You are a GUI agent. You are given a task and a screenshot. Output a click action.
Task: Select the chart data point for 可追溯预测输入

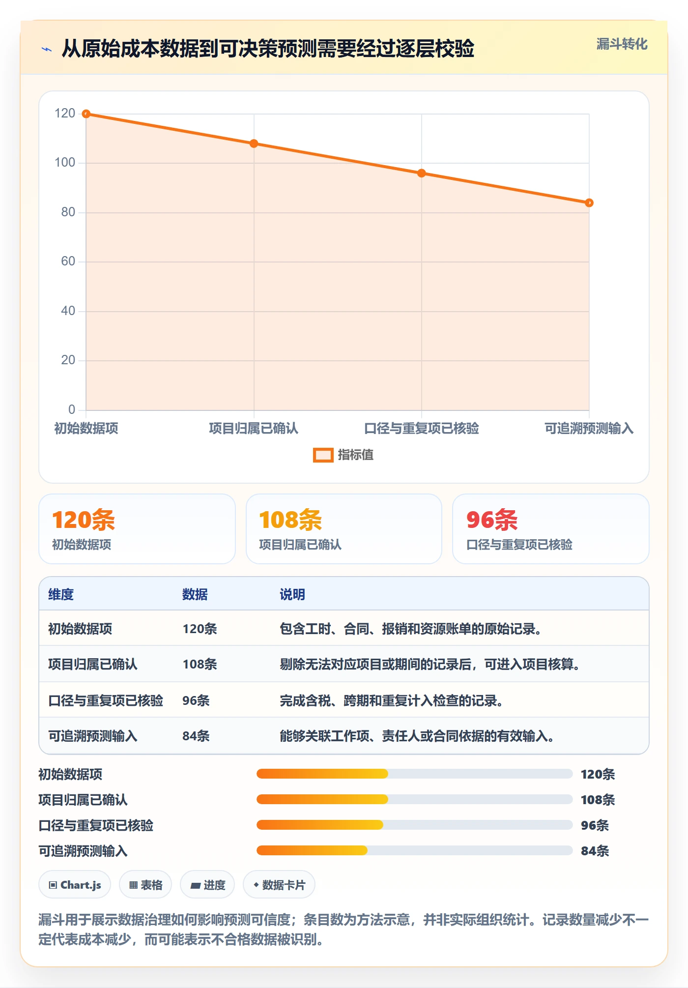point(589,203)
